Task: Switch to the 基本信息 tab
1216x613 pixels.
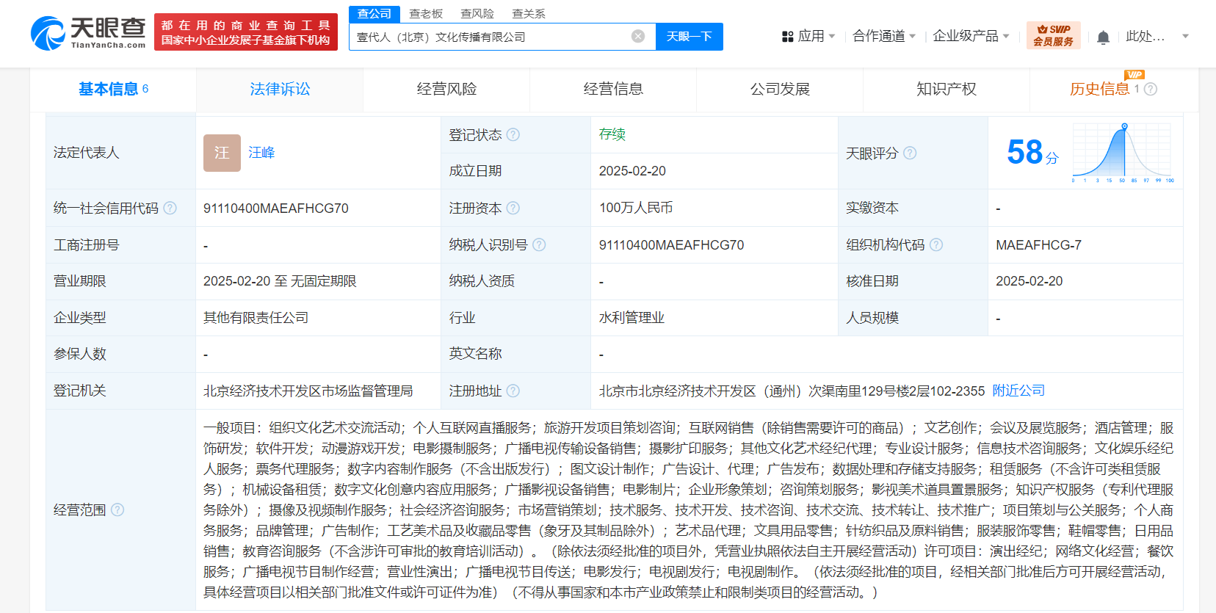Action: coord(113,89)
